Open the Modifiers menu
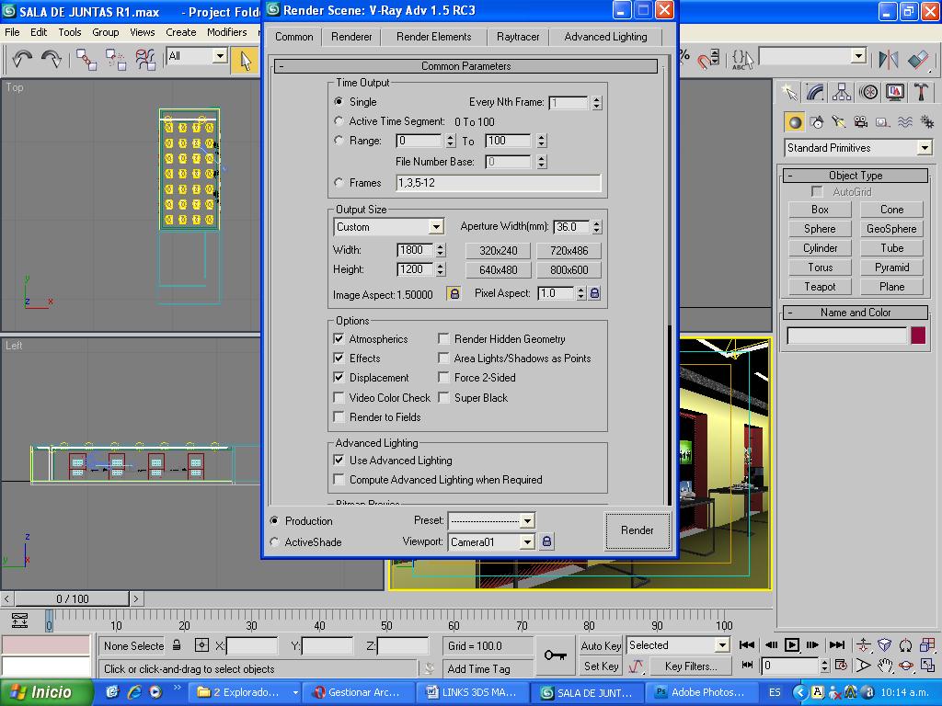Viewport: 942px width, 706px height. (226, 32)
